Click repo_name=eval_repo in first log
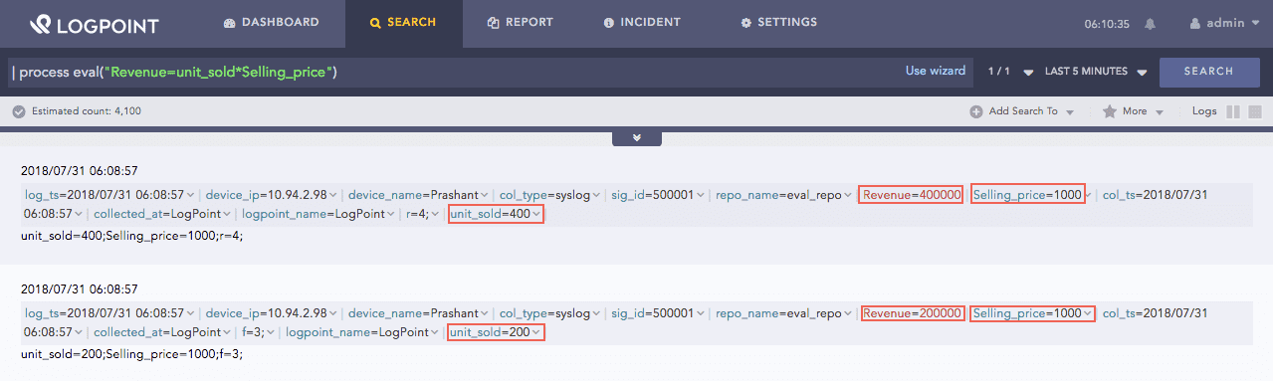Screen dimensions: 1273x381 [x=778, y=195]
